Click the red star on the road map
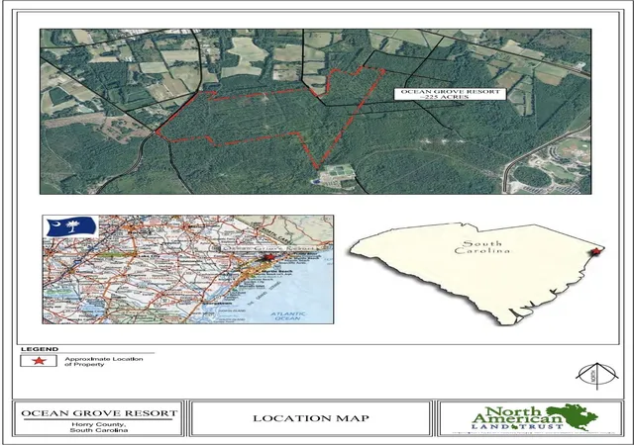The width and height of the screenshot is (634, 445). [268, 257]
